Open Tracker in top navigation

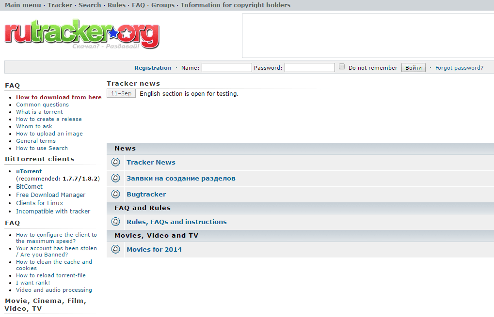click(x=60, y=5)
